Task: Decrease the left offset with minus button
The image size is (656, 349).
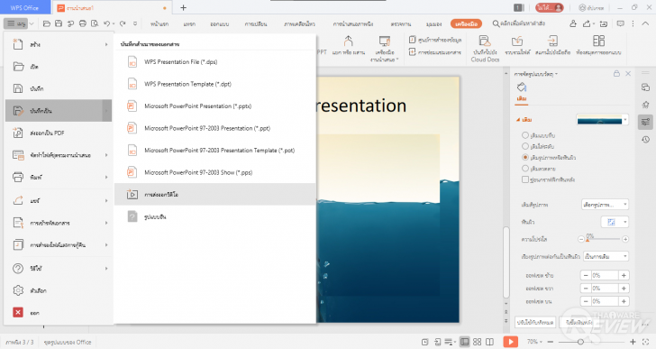Action: click(586, 275)
